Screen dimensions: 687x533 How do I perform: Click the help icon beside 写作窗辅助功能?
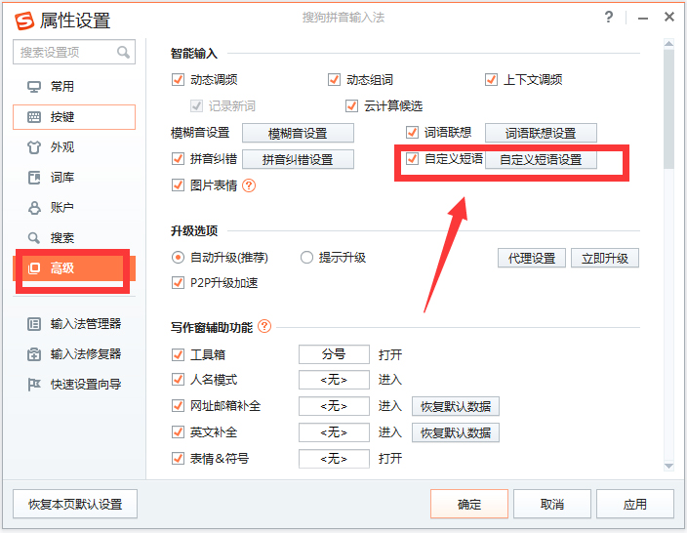[x=264, y=327]
